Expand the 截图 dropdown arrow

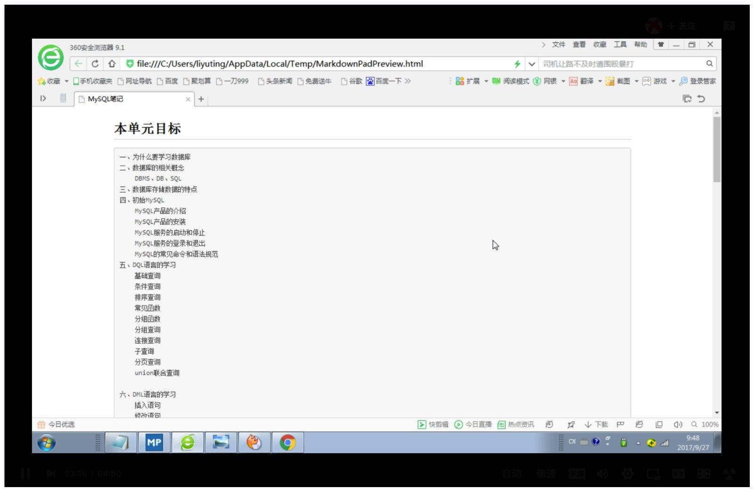click(636, 81)
